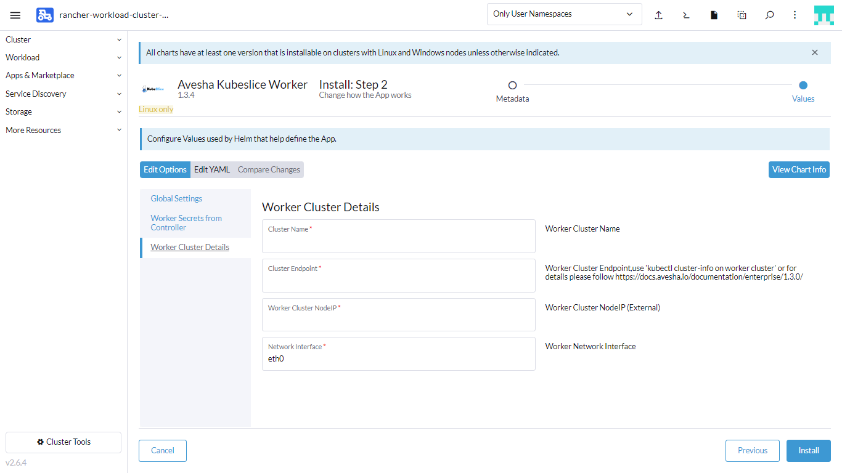Click the Rancher cluster logo icon
This screenshot has width=842, height=473.
click(x=44, y=15)
